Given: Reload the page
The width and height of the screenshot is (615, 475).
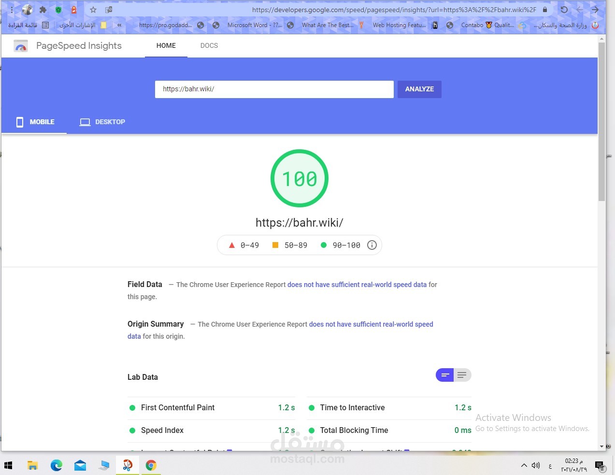Looking at the screenshot, I should tap(564, 10).
